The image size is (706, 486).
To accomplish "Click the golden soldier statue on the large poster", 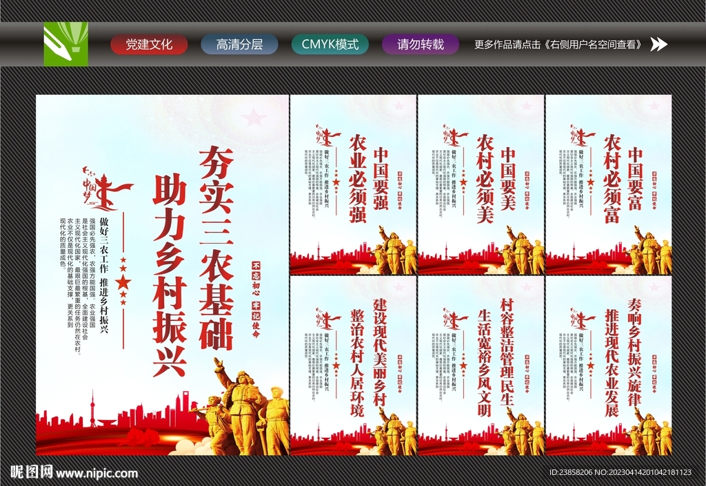I will (242, 406).
